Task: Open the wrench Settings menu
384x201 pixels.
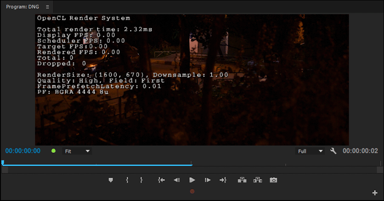Action: pos(333,151)
